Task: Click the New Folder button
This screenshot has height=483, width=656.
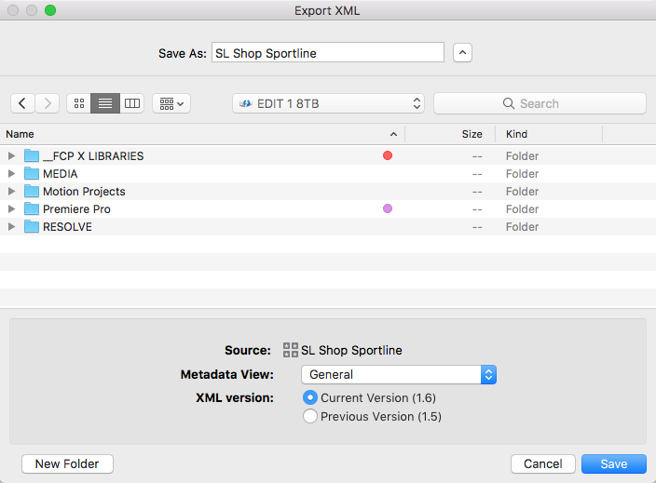Action: [67, 463]
